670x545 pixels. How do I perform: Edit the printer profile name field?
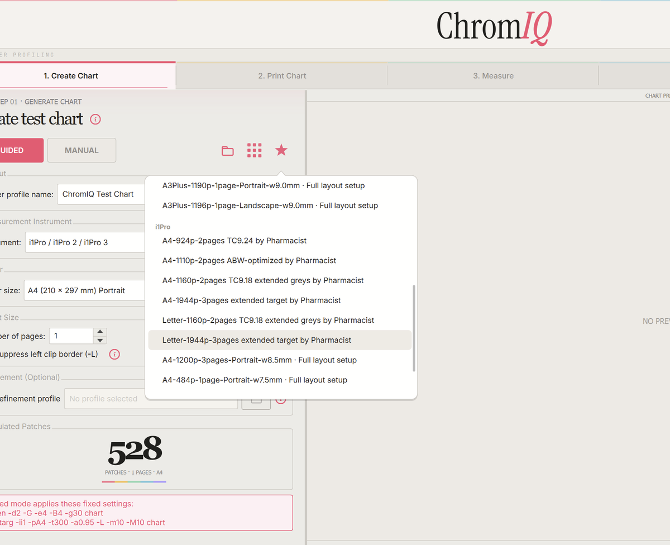[101, 194]
